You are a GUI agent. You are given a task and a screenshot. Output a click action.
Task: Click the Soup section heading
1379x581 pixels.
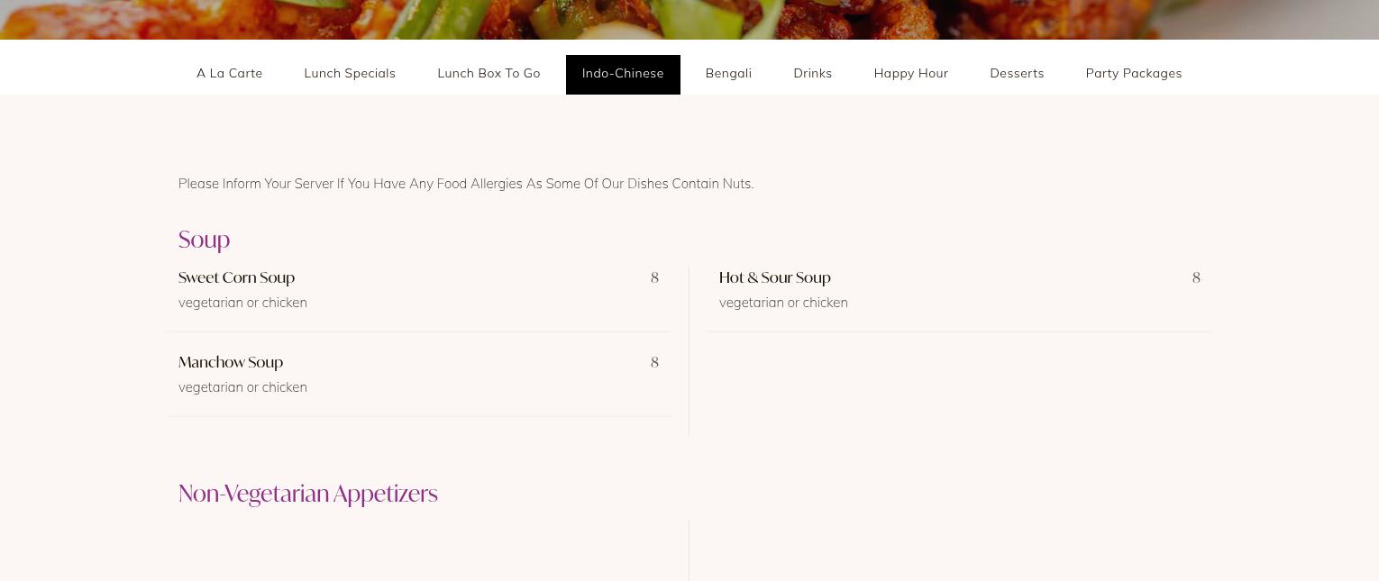click(205, 240)
